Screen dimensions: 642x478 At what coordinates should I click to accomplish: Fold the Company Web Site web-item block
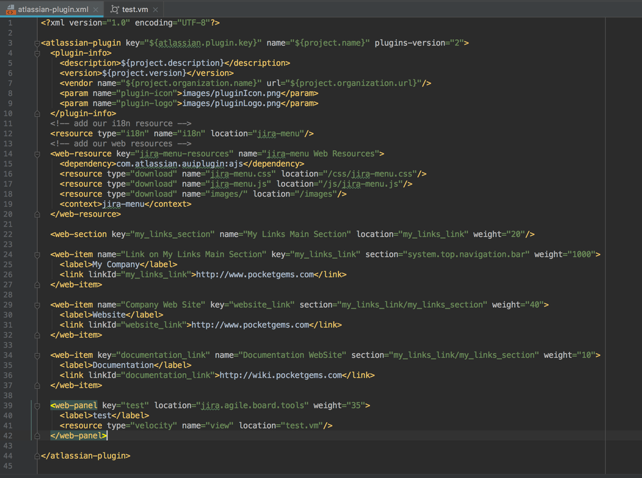point(37,305)
